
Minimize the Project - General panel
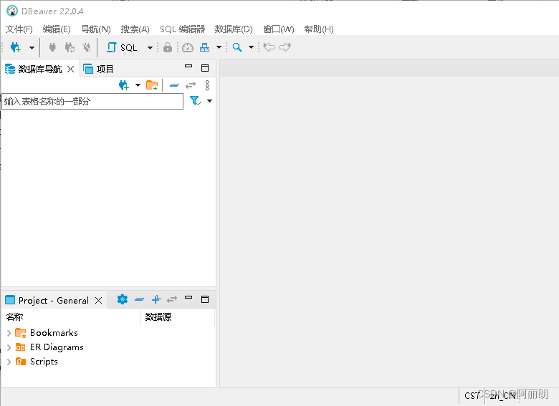pos(188,297)
